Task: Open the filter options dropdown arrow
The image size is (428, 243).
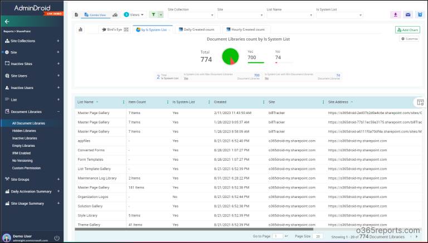Action: tap(160, 14)
